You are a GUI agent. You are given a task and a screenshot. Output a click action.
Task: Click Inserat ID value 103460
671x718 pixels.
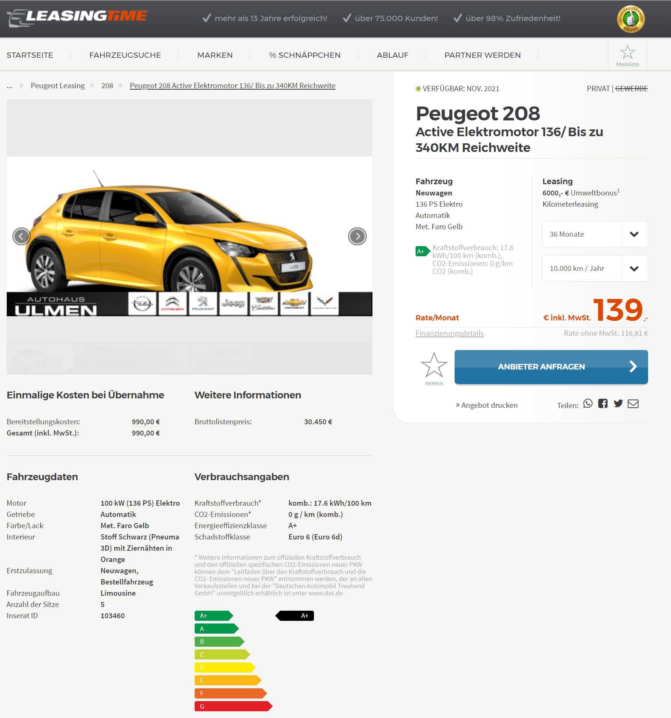[x=113, y=616]
